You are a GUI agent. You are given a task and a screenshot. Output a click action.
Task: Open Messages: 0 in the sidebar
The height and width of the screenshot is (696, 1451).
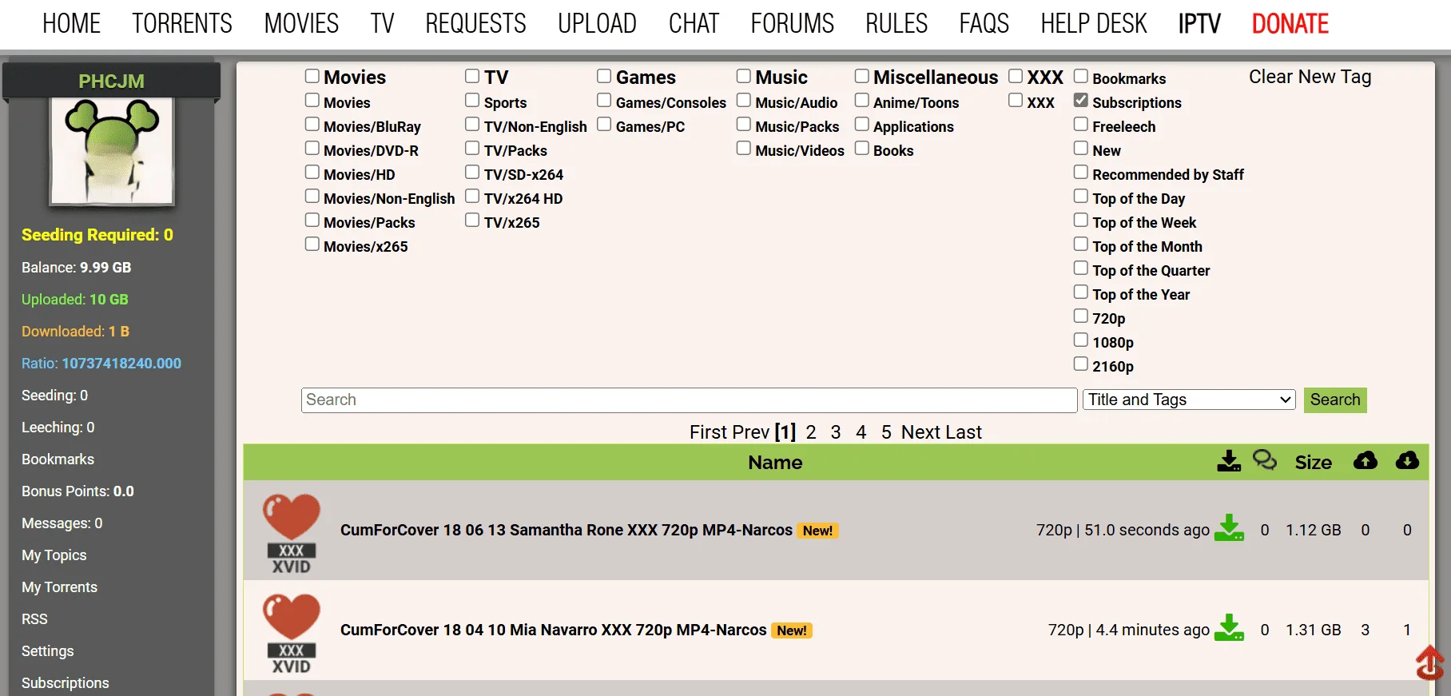(x=62, y=523)
